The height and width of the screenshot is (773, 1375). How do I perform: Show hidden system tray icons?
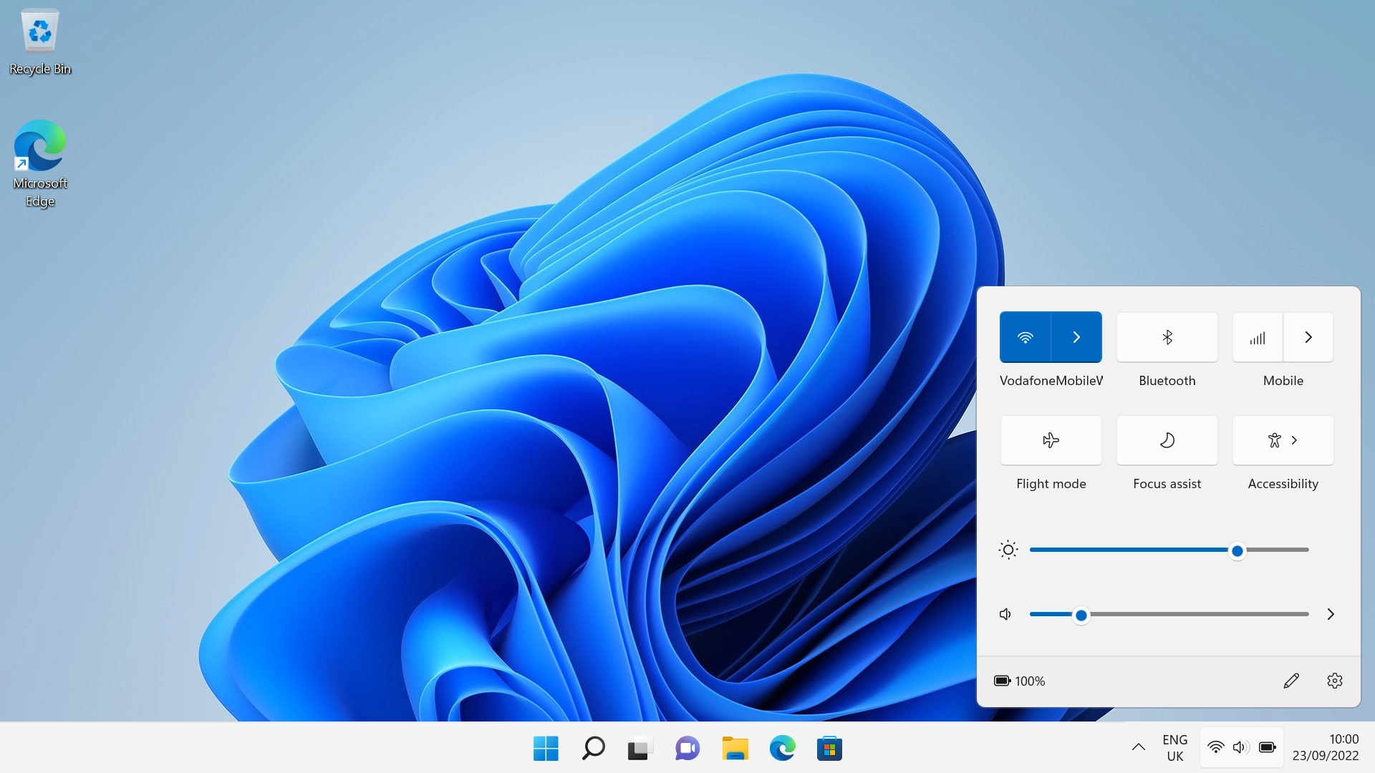coord(1138,747)
